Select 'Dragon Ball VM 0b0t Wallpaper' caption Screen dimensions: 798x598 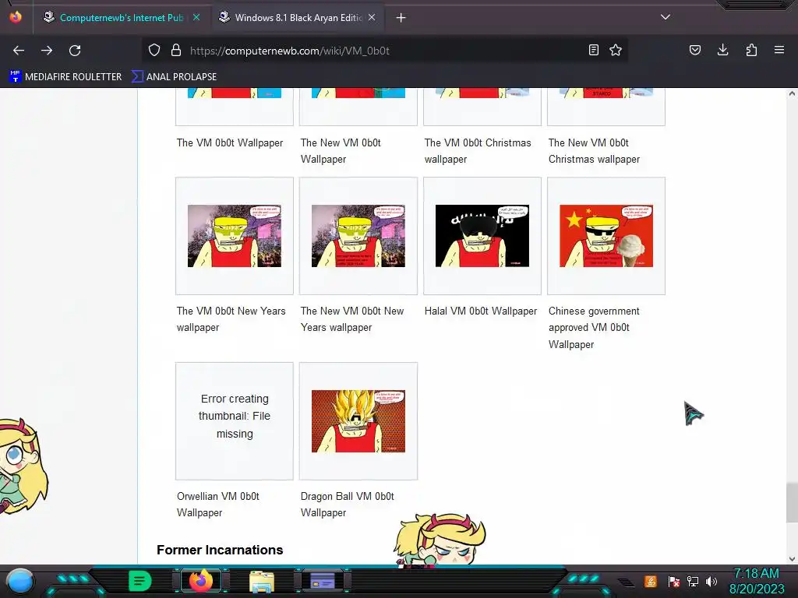coord(347,505)
